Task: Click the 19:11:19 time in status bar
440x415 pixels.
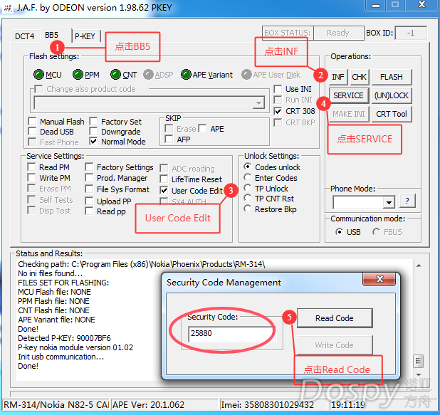Action: tap(348, 405)
